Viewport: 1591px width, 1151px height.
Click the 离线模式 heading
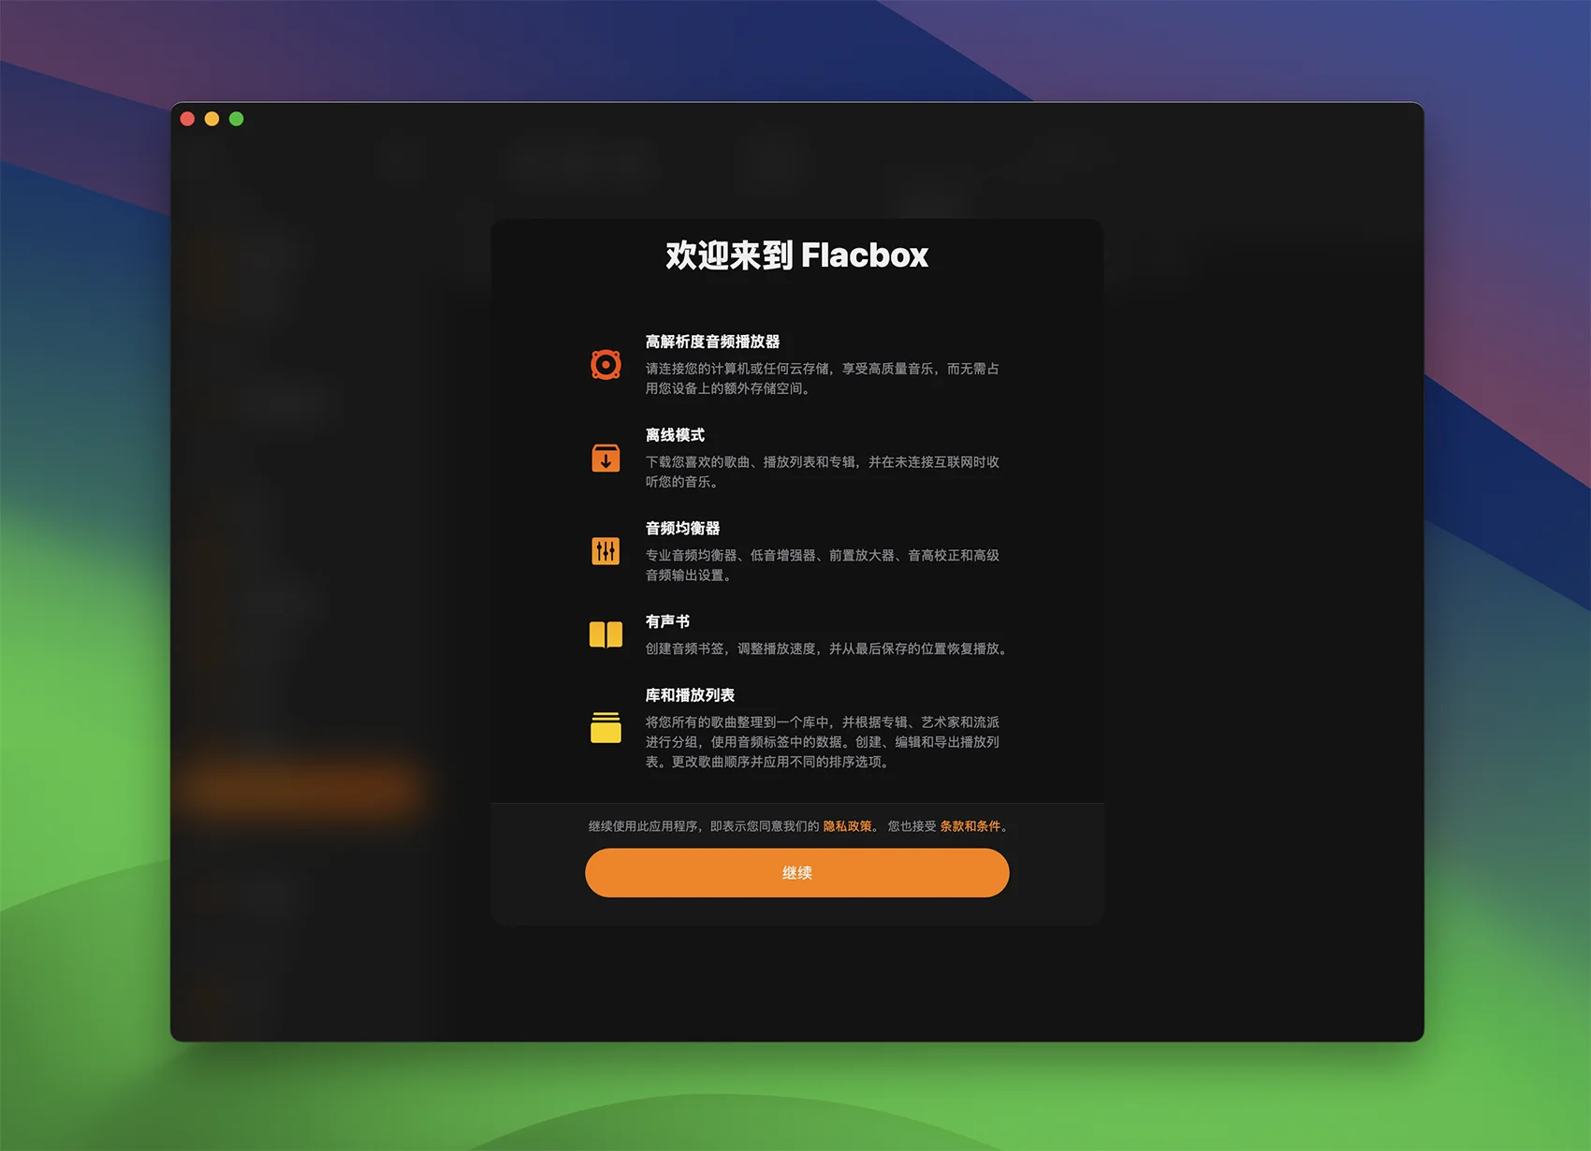pyautogui.click(x=675, y=435)
